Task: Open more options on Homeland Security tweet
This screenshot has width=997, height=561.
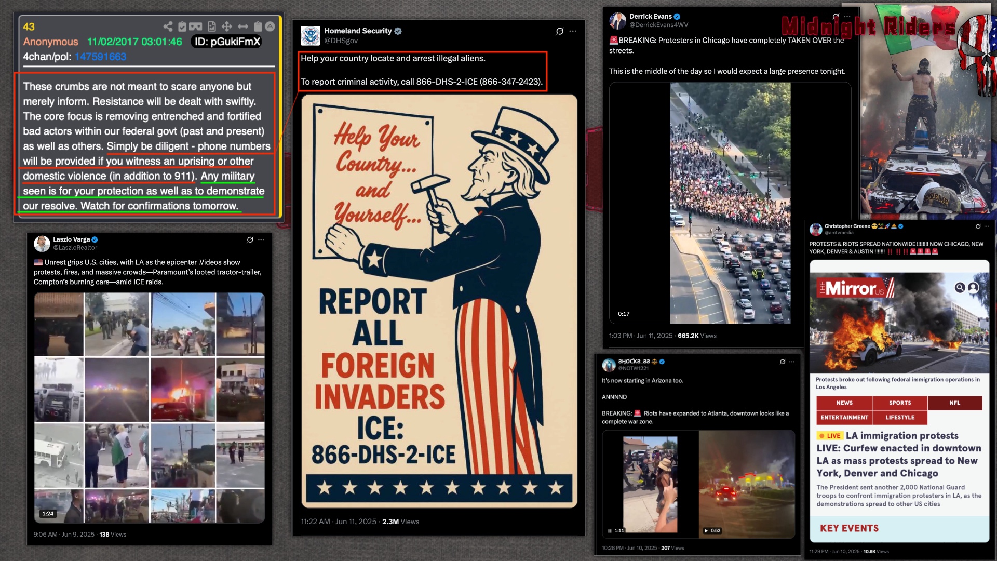Action: tap(573, 31)
